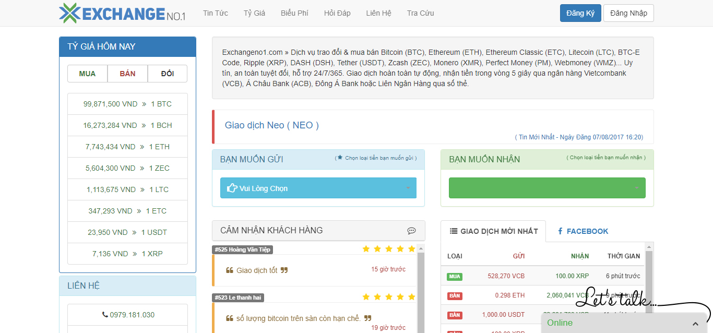
Task: Click the 1 BTC rate row
Action: click(x=127, y=104)
